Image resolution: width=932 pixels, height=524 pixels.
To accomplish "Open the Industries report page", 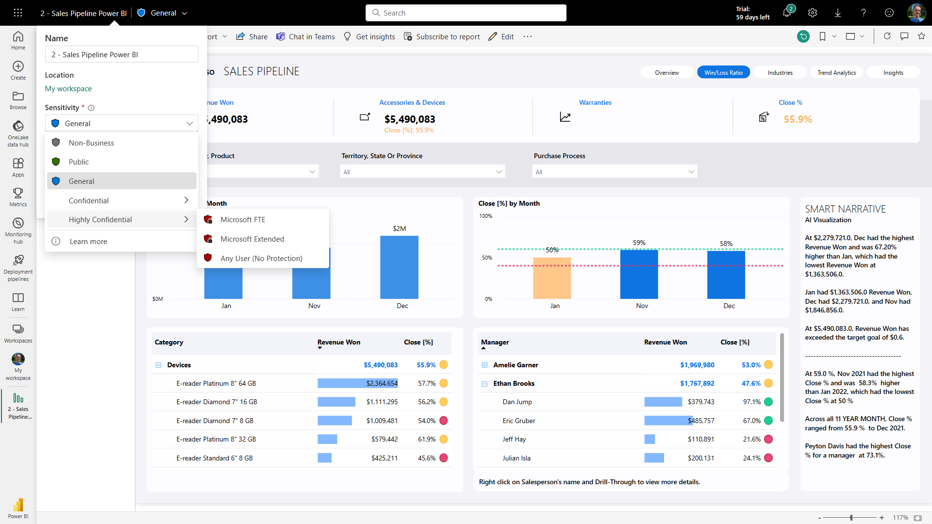I will [780, 72].
